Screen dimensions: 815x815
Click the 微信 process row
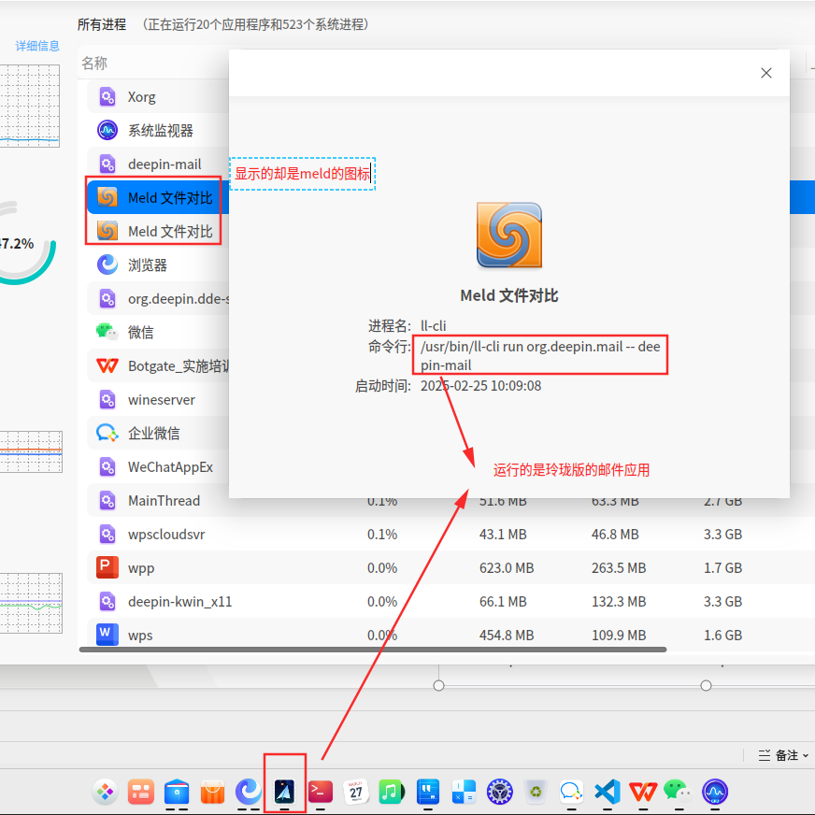coord(158,332)
